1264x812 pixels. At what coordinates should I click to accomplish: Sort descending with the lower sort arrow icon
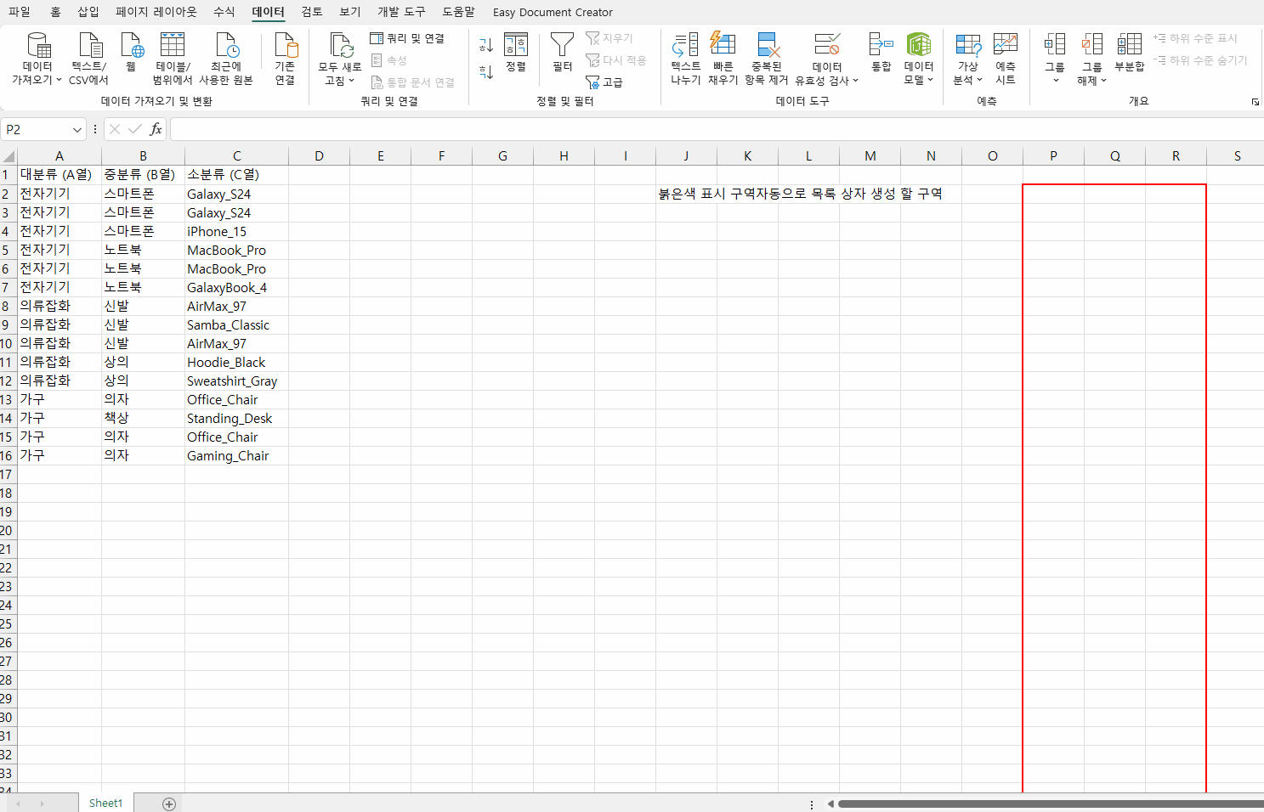[x=486, y=72]
